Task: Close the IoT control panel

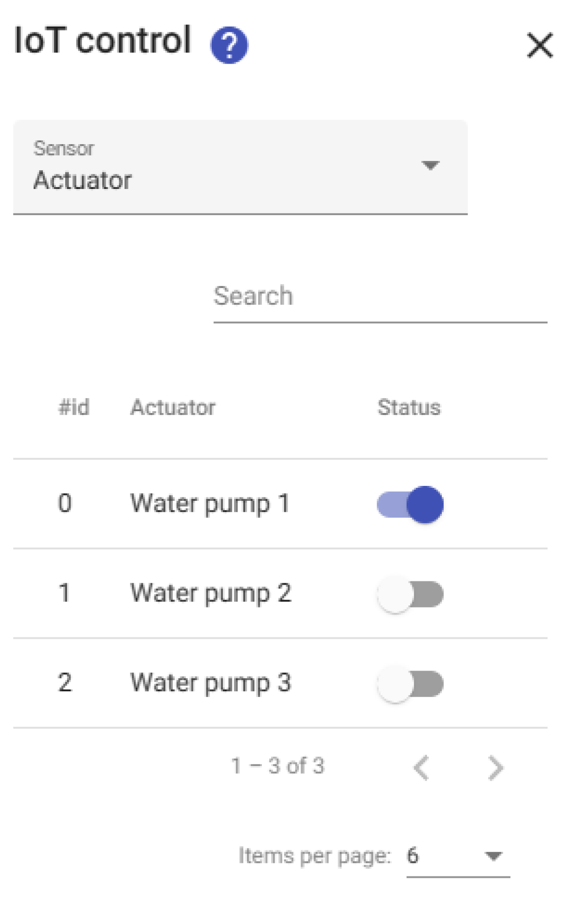Action: [539, 45]
